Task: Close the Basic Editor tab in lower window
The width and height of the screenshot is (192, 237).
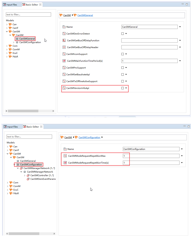Action: [41, 127]
